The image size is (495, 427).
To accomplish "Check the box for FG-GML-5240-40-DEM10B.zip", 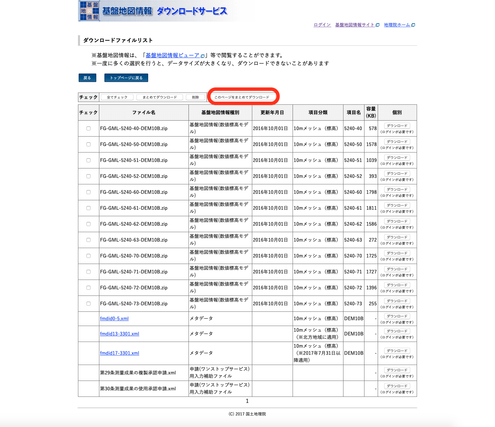I will point(88,128).
